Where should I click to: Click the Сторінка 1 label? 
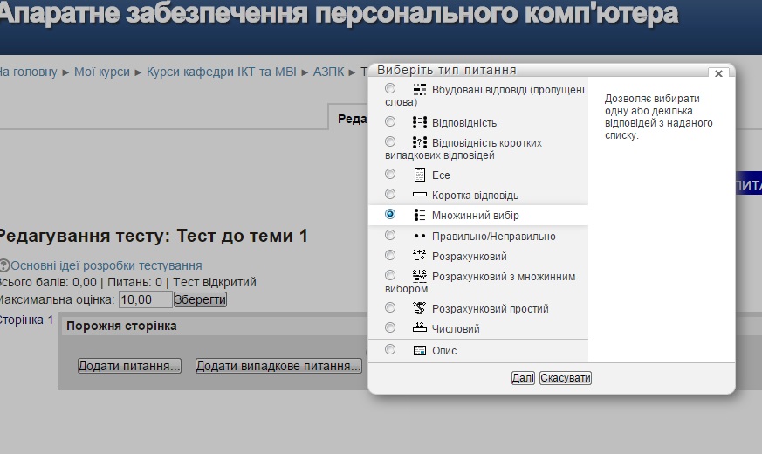26,320
